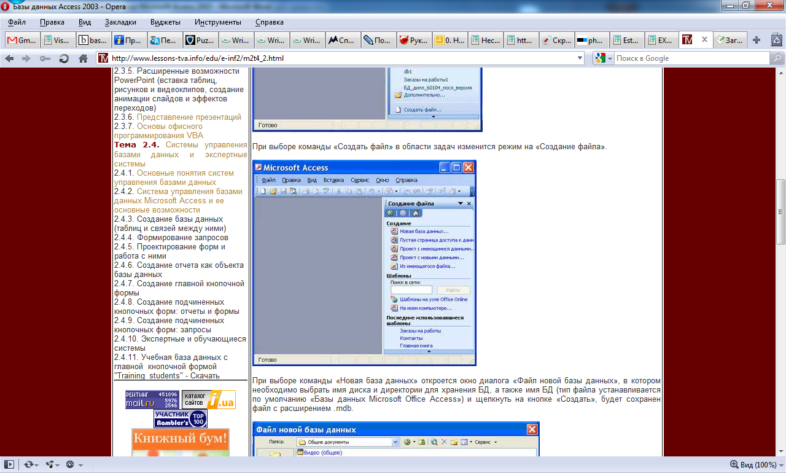Switch to the ph... tab
The image size is (786, 473).
592,40
